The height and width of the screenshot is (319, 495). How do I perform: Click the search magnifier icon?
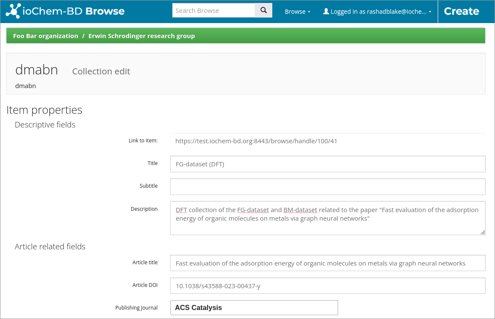[x=263, y=10]
